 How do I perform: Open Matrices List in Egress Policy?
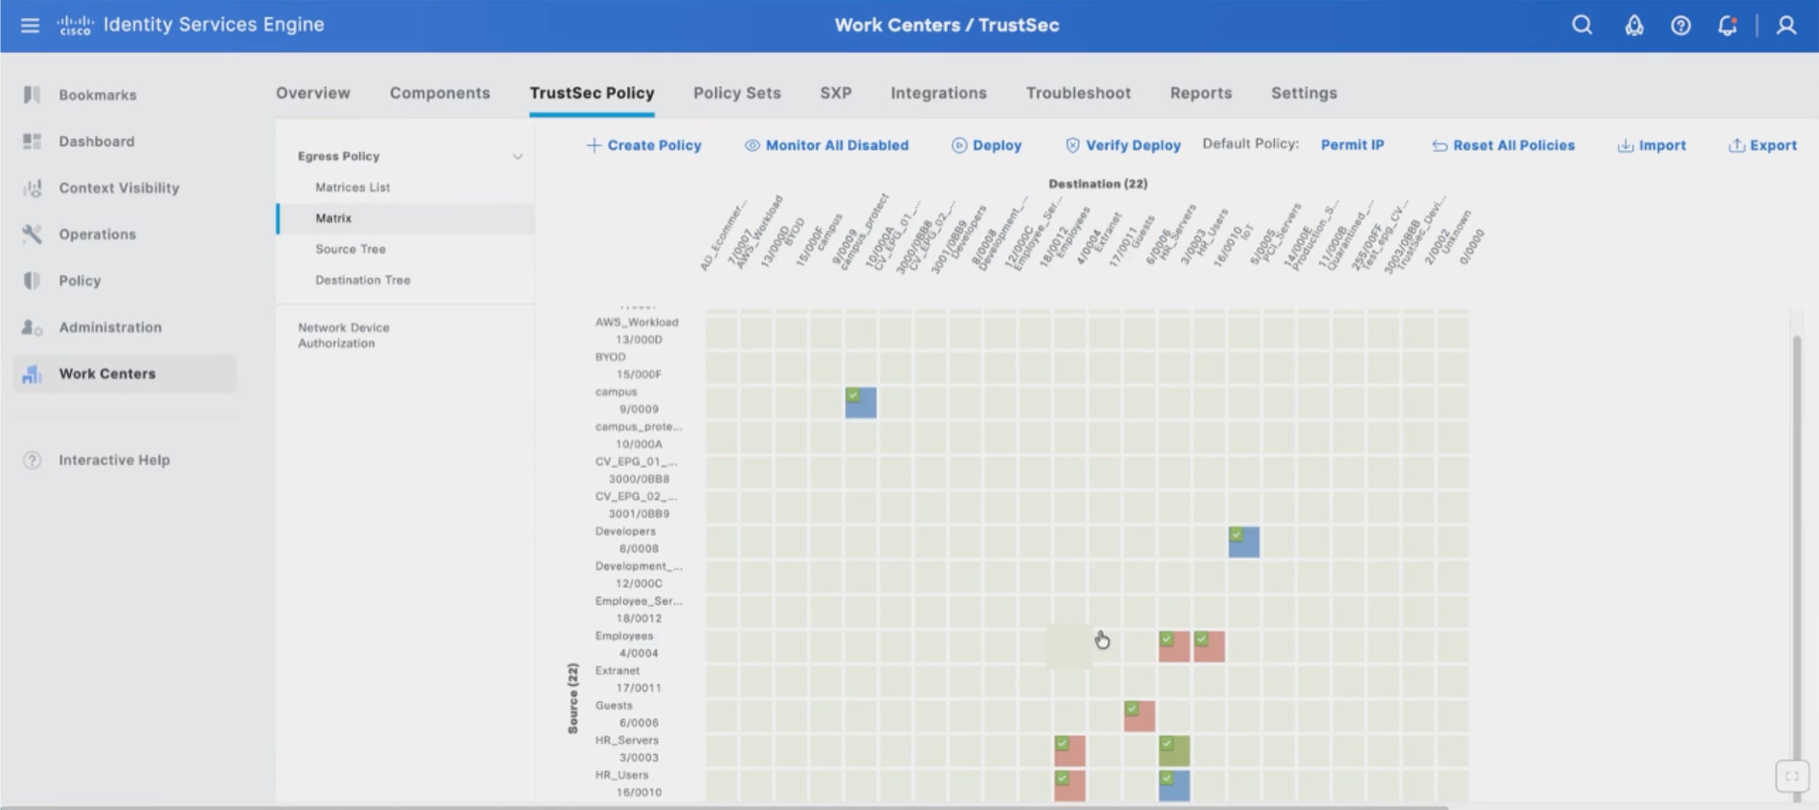point(352,188)
